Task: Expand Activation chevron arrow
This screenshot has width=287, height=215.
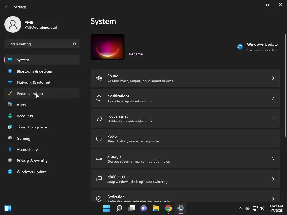Action: (x=273, y=199)
